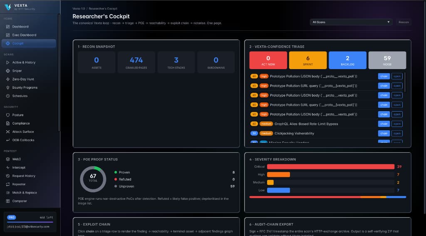Click the Exec Dashboard sidebar icon

pos(7,35)
